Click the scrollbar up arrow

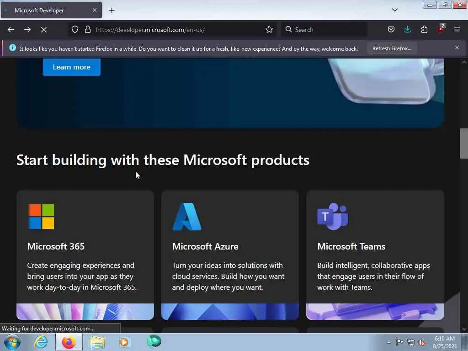pos(464,62)
